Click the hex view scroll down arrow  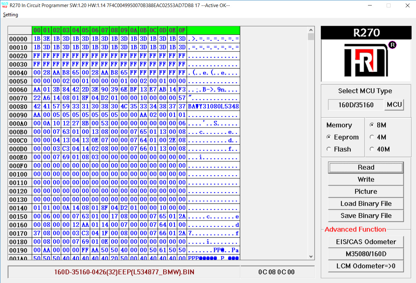(311, 256)
